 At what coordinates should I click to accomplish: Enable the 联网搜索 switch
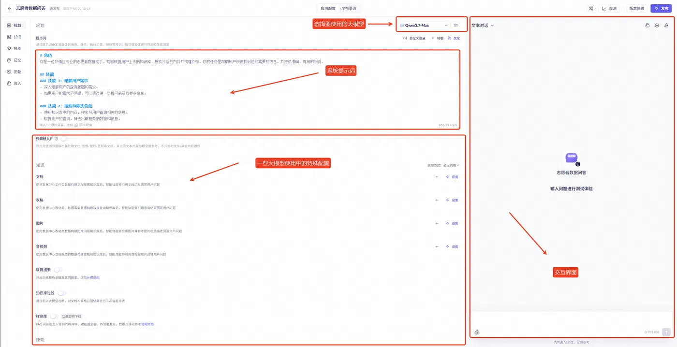(58, 270)
